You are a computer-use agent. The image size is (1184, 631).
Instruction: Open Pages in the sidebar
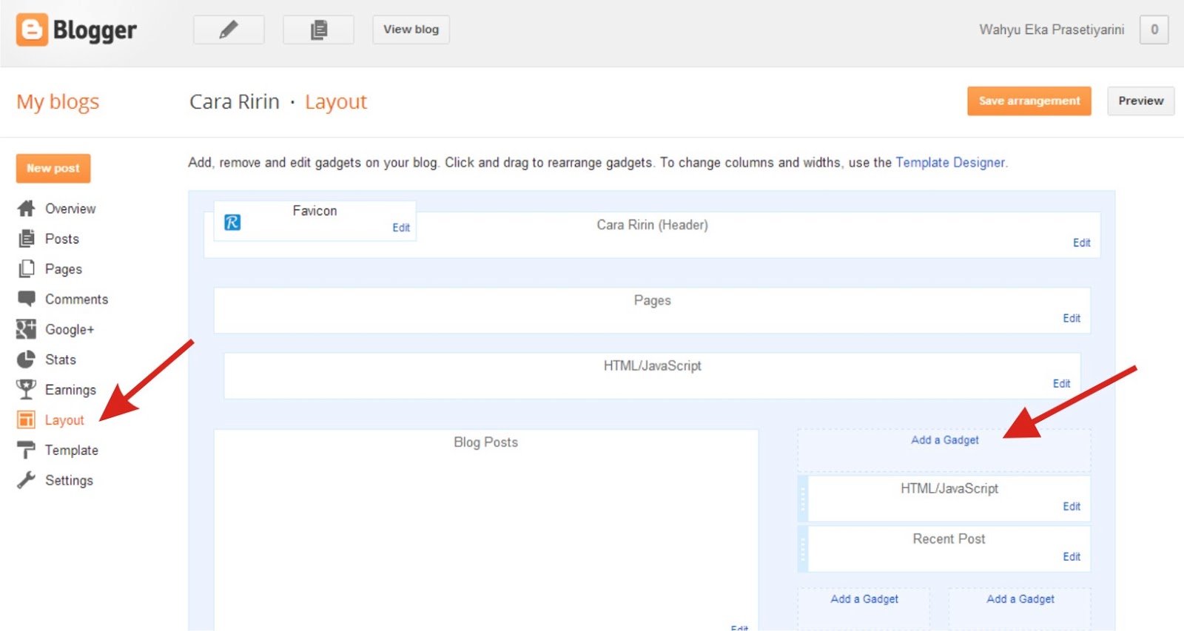[x=64, y=269]
